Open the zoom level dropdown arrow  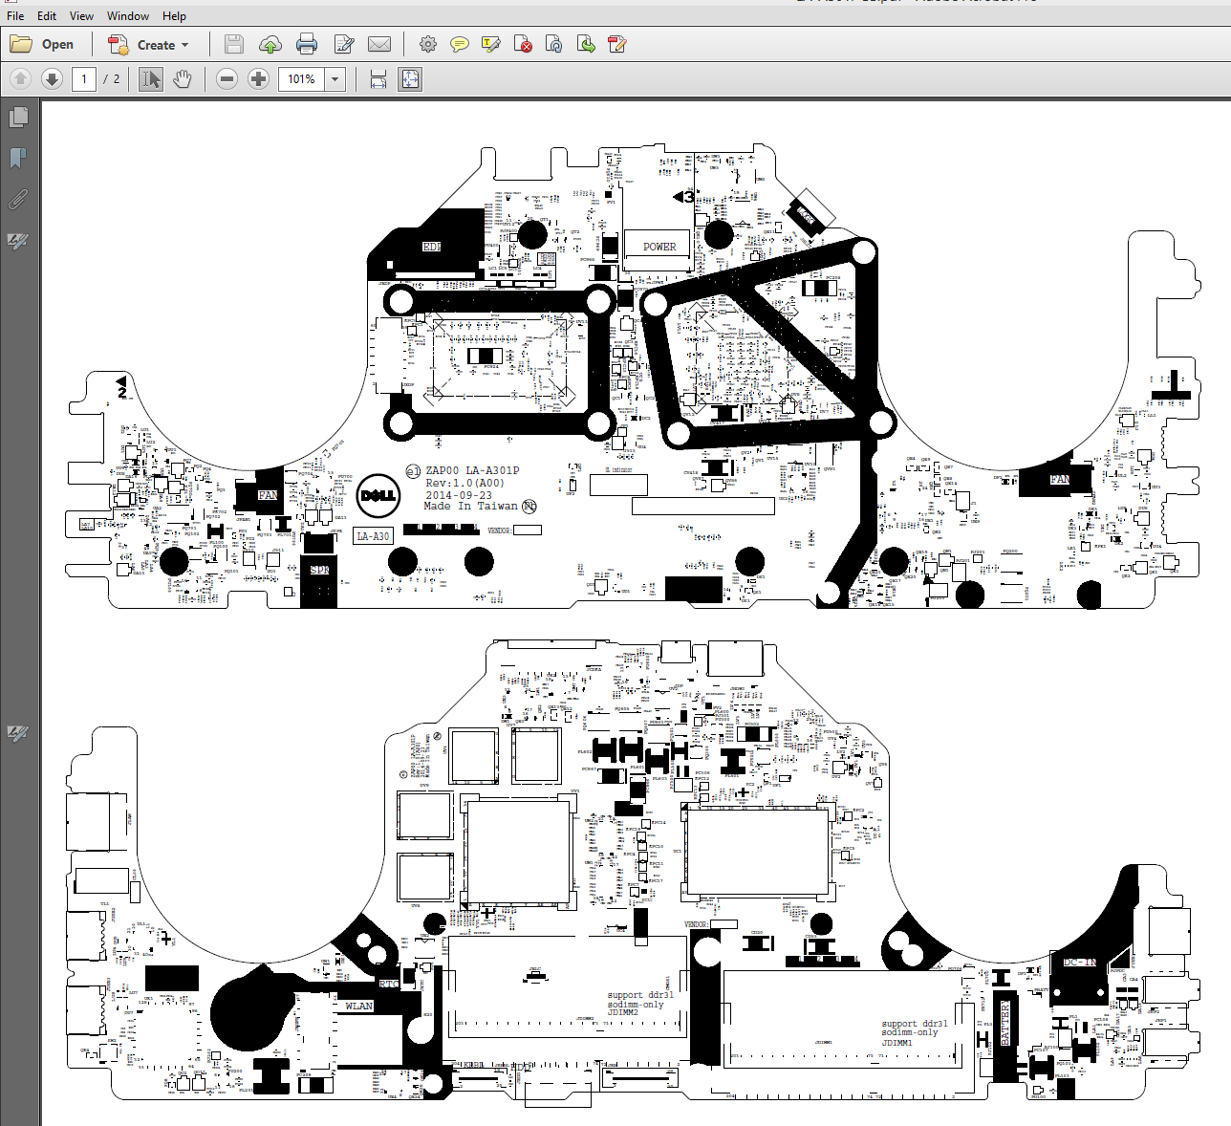point(335,79)
